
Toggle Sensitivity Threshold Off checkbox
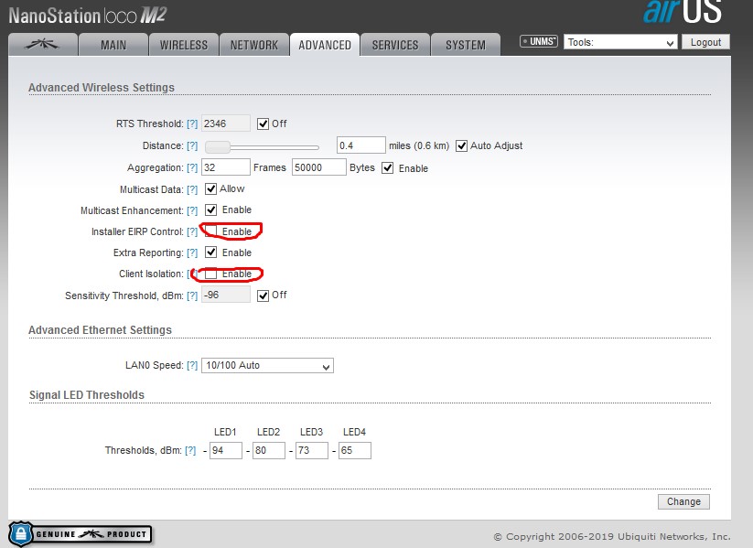pyautogui.click(x=263, y=295)
